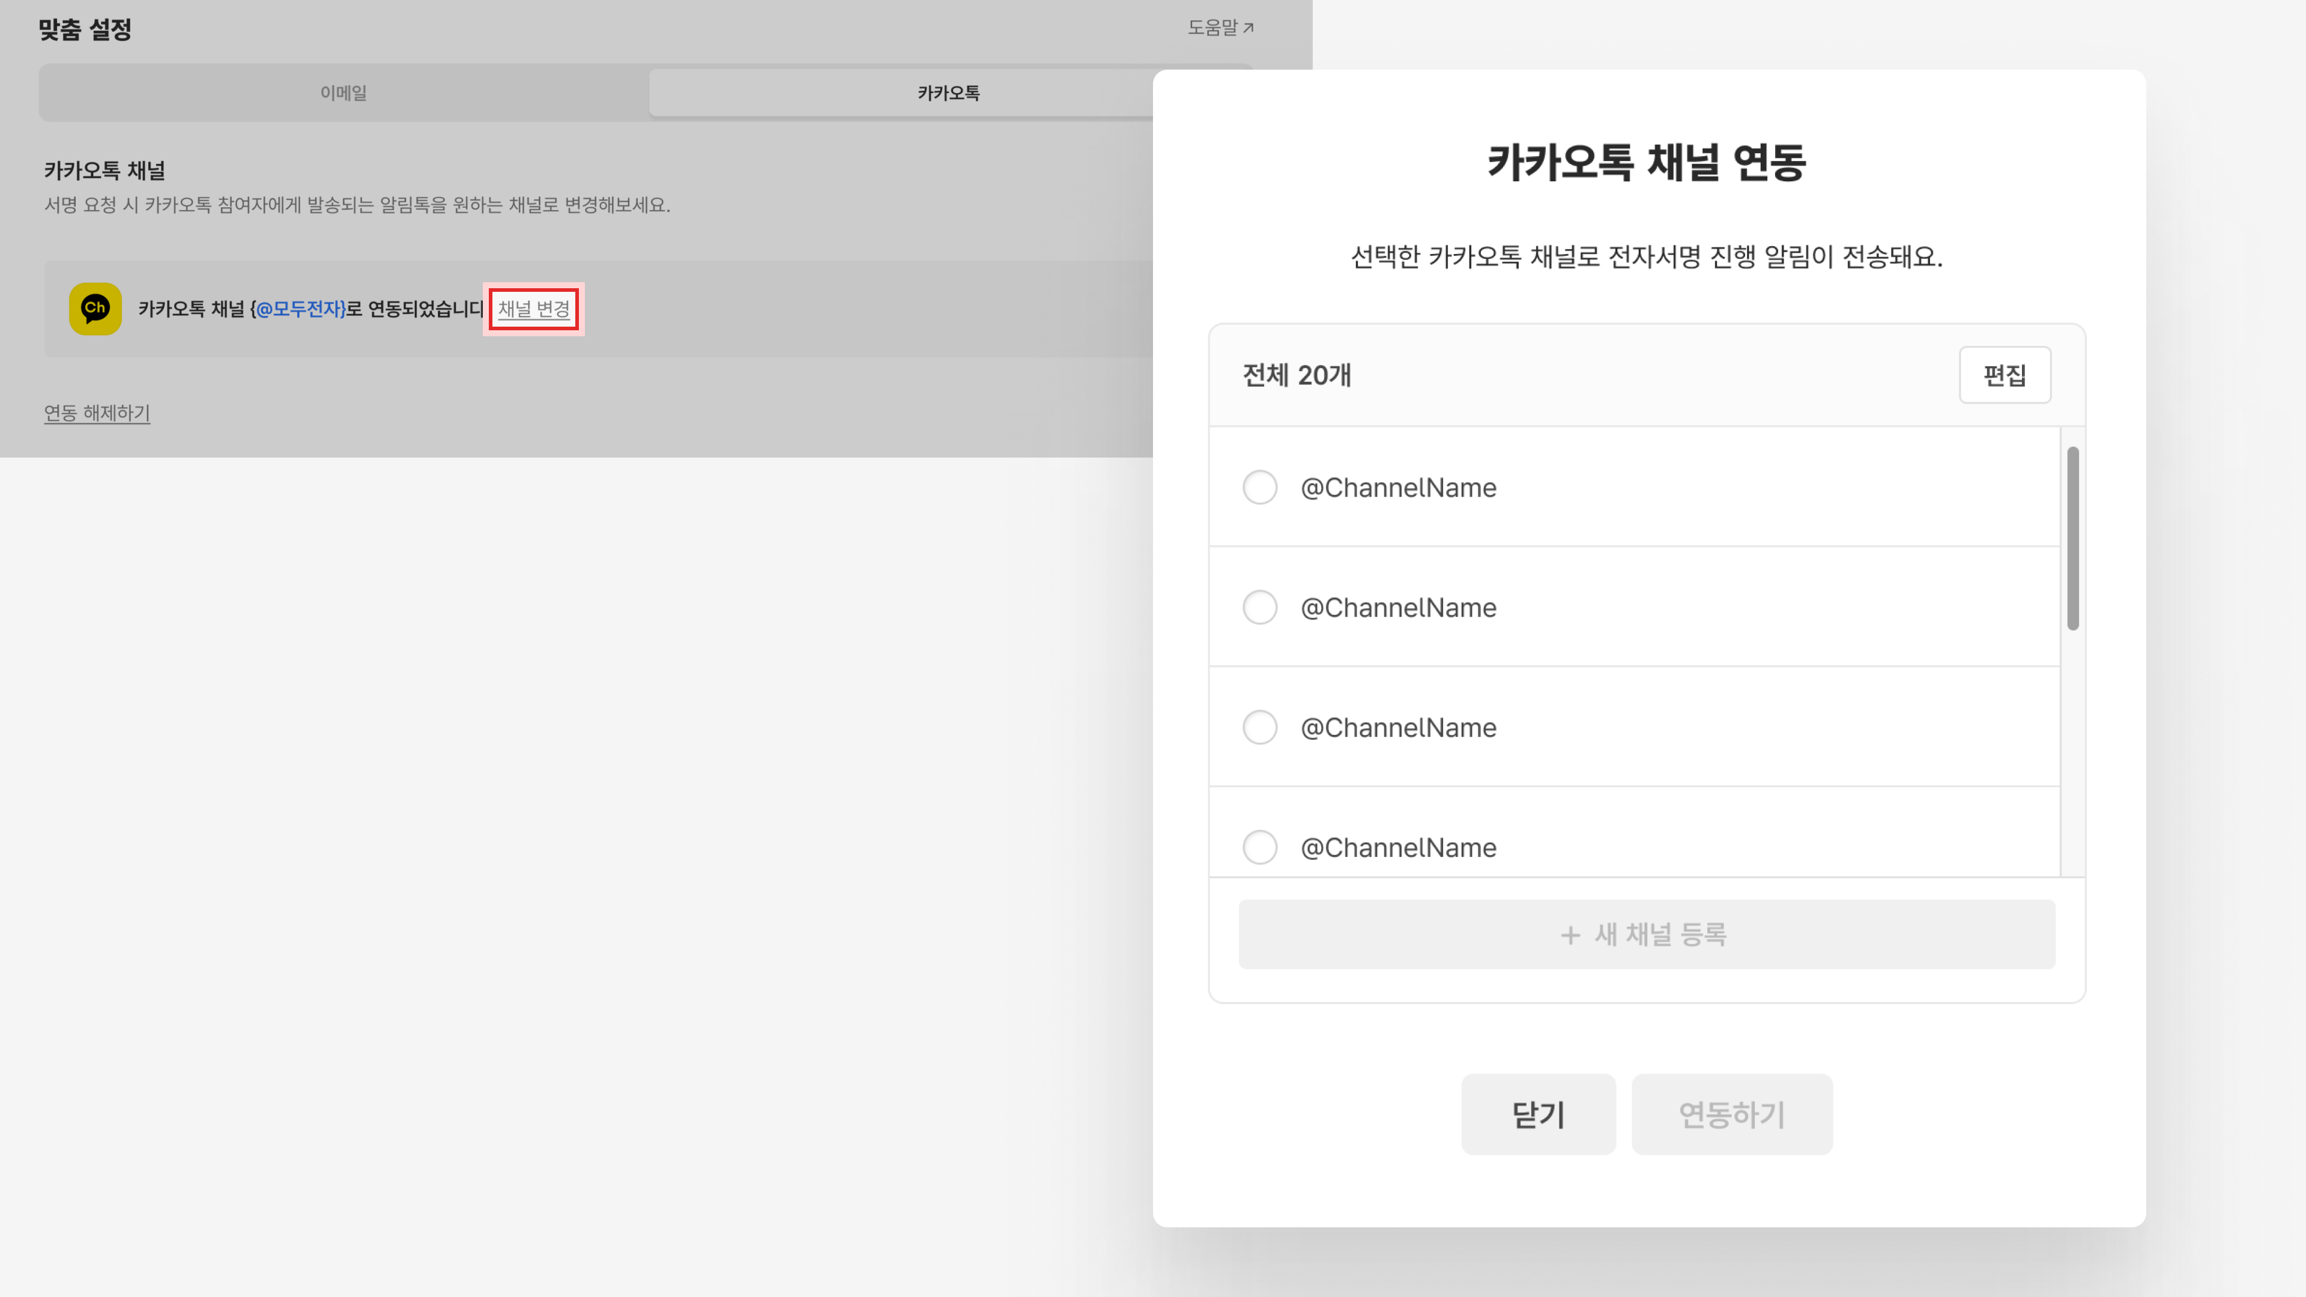This screenshot has width=2306, height=1297.
Task: Click the 전체 20개 count label
Action: tap(1297, 375)
